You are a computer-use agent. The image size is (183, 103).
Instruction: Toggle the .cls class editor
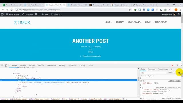click(175, 73)
